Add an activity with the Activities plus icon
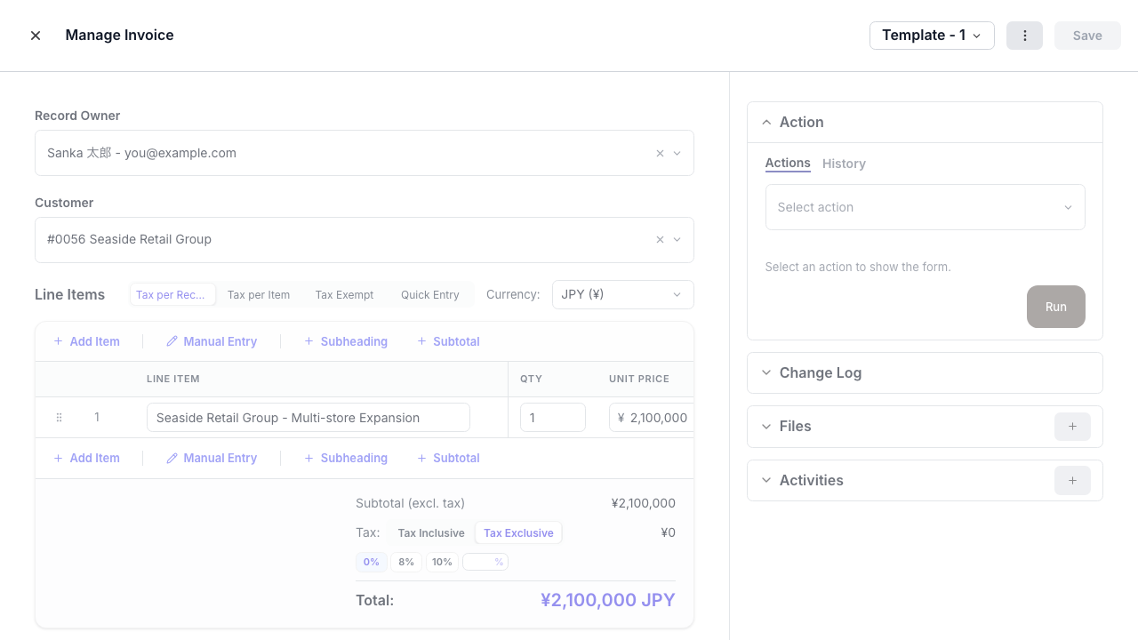 pos(1072,480)
